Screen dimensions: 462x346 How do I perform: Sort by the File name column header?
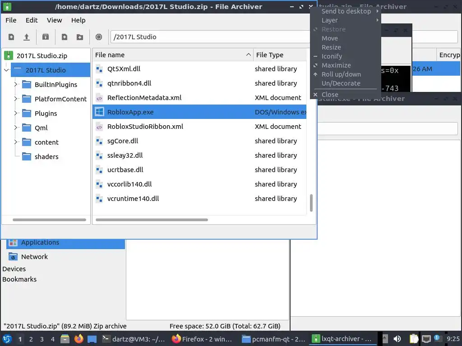click(173, 55)
